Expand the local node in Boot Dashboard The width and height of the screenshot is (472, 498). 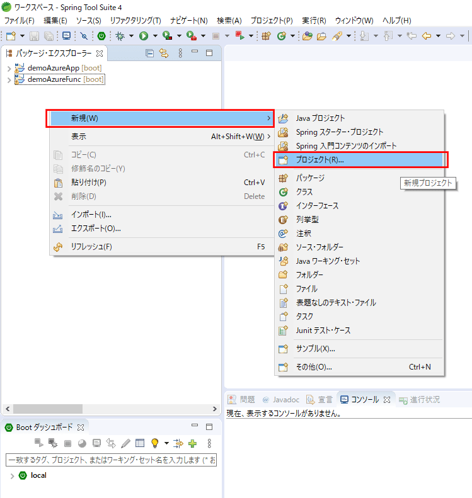tap(11, 475)
